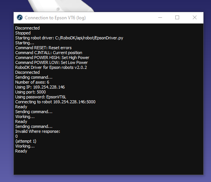Select the '(attempt 1)' log line
This screenshot has width=211, height=182.
click(26, 142)
